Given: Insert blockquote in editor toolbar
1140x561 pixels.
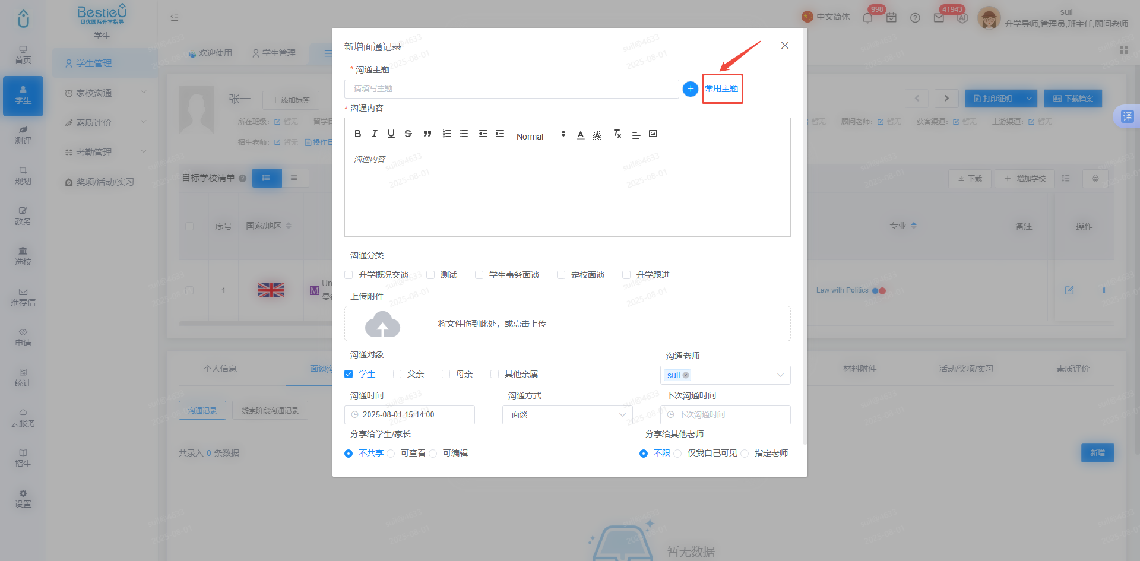Looking at the screenshot, I should point(427,134).
